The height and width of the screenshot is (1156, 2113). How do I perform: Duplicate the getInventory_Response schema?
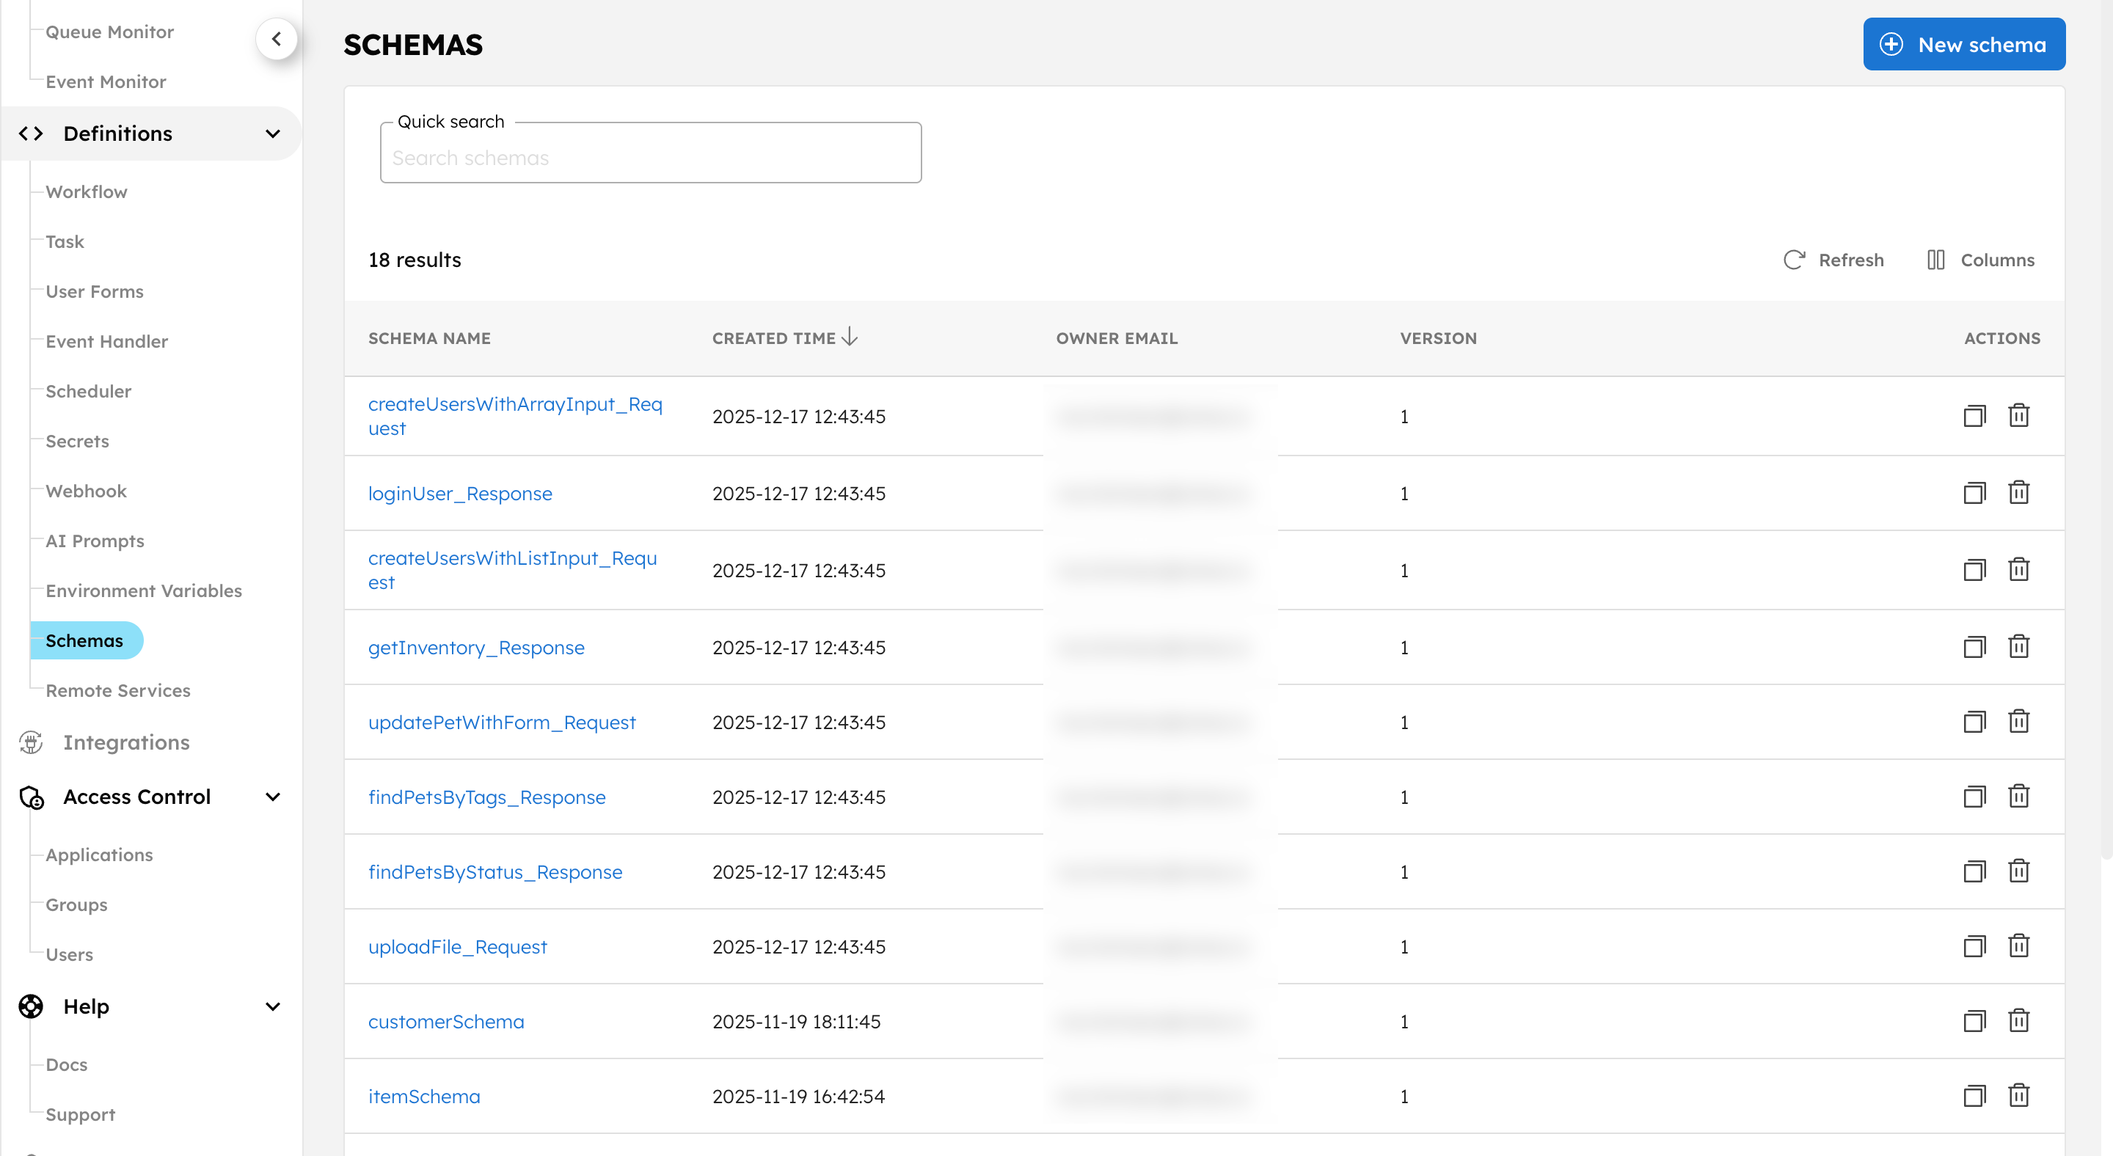[1974, 647]
